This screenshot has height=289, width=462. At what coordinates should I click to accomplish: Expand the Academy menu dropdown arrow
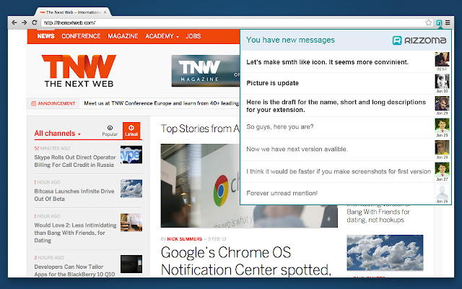click(x=178, y=37)
